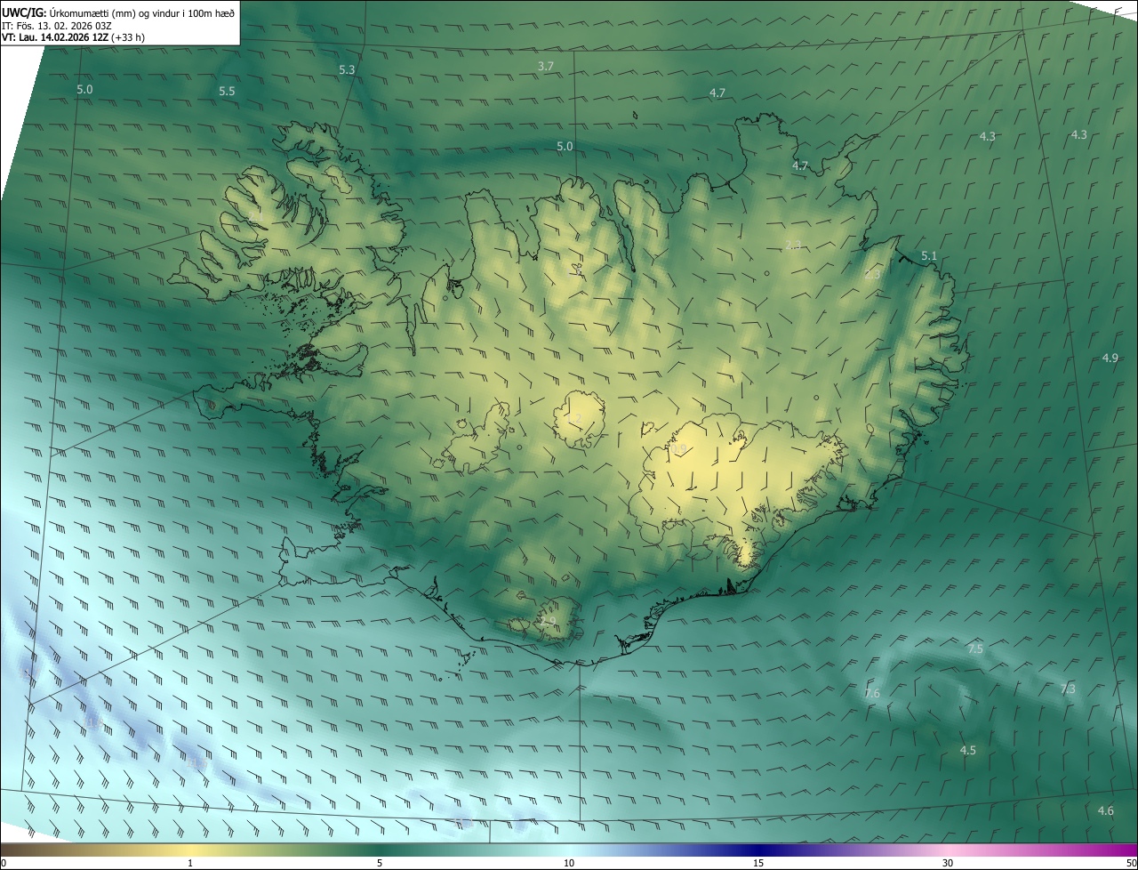
Task: Click the dark navy band of the colour scale
Action: [x=758, y=850]
